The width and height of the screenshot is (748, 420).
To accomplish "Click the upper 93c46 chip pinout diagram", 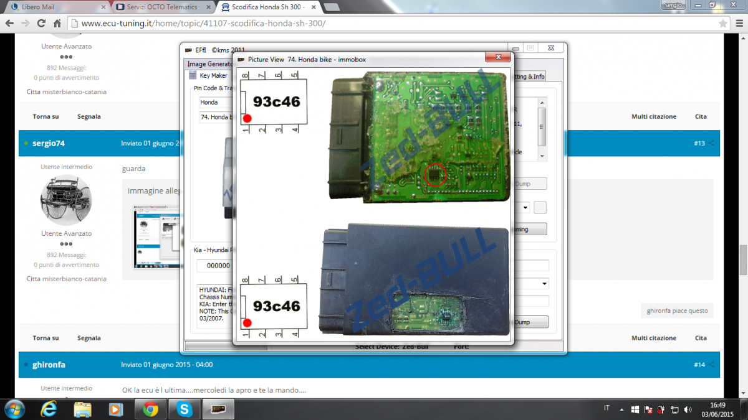I will click(x=272, y=103).
